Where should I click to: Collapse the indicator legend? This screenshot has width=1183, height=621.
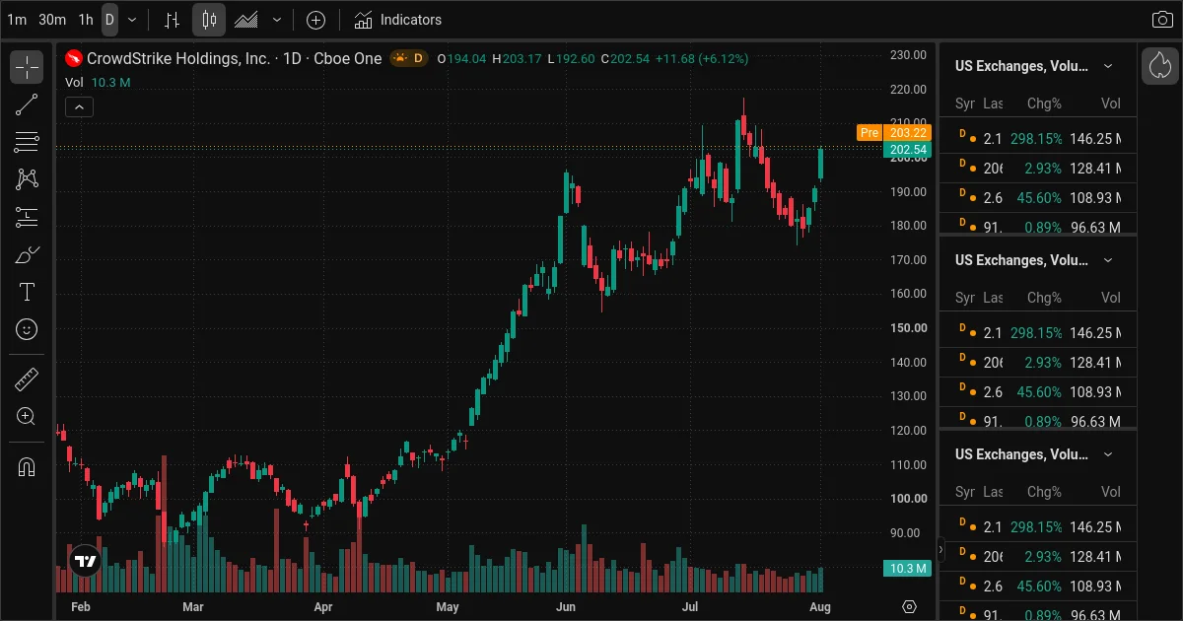79,107
